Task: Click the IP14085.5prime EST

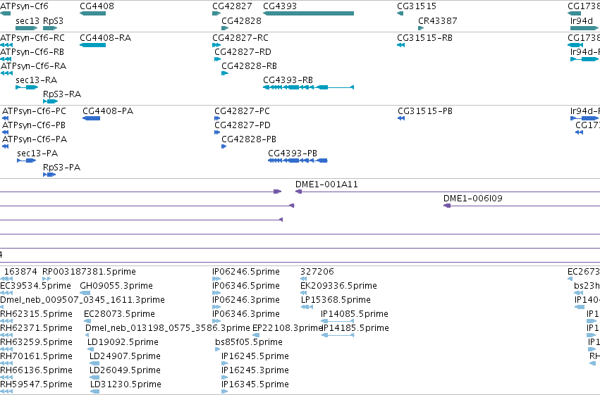Action: [x=338, y=321]
